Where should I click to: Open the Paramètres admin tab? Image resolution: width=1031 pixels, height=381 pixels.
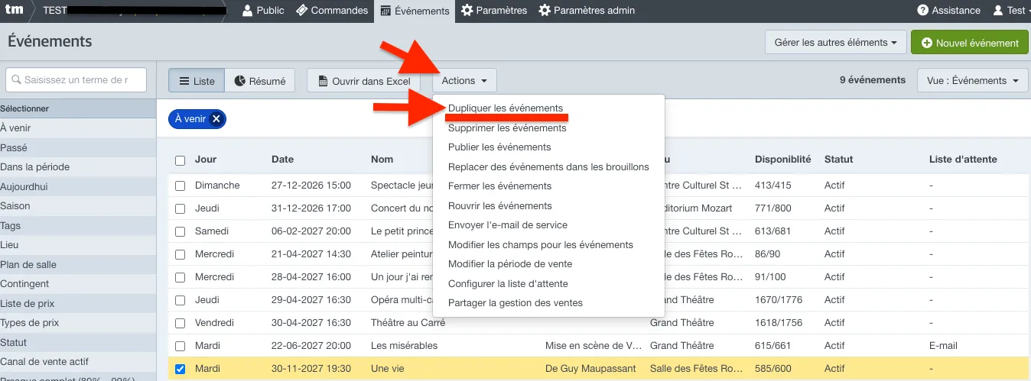pos(587,11)
